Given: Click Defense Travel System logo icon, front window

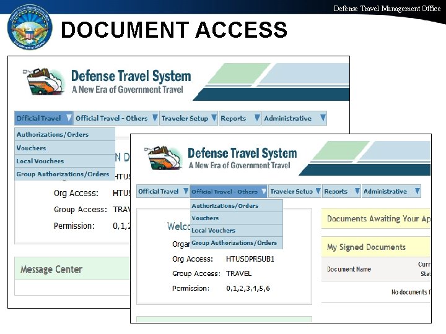Looking at the screenshot, I should click(163, 158).
